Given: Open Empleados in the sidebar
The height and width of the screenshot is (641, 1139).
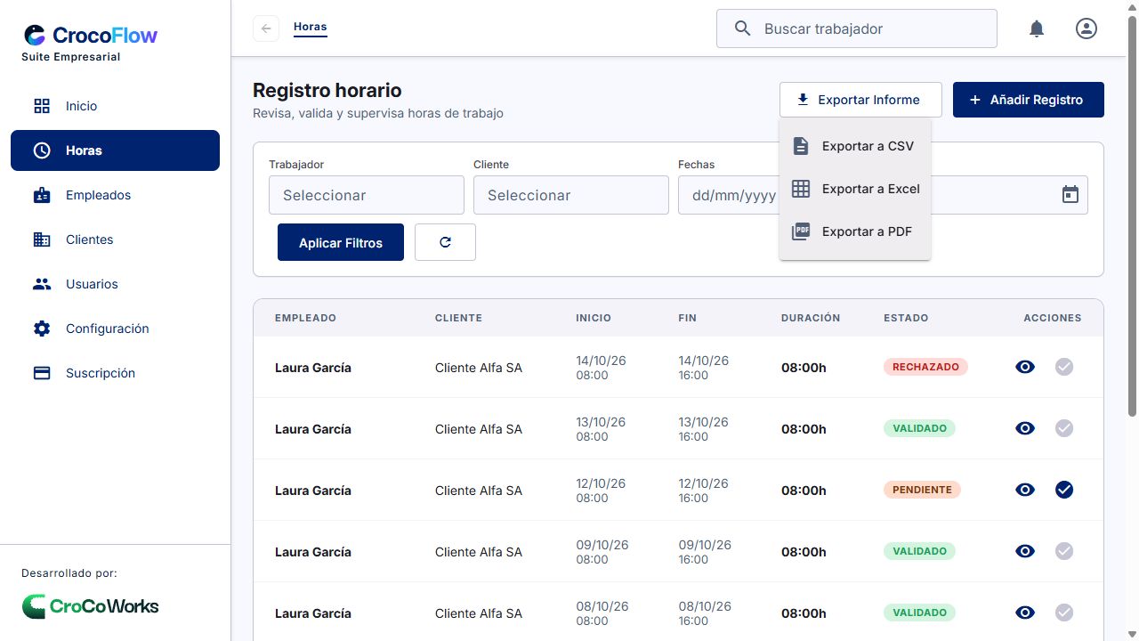Looking at the screenshot, I should 115,195.
